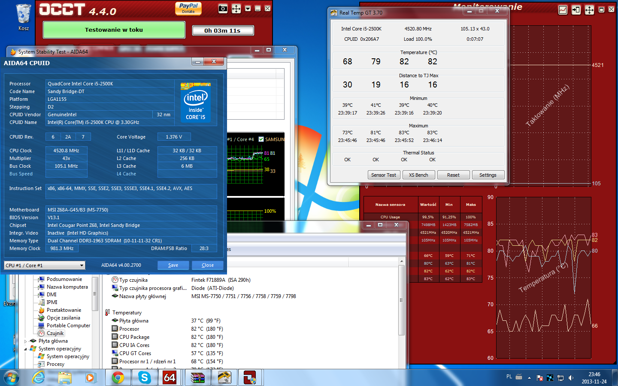Select 'Opcje zasilania' tree item
This screenshot has width=618, height=386.
pos(64,318)
